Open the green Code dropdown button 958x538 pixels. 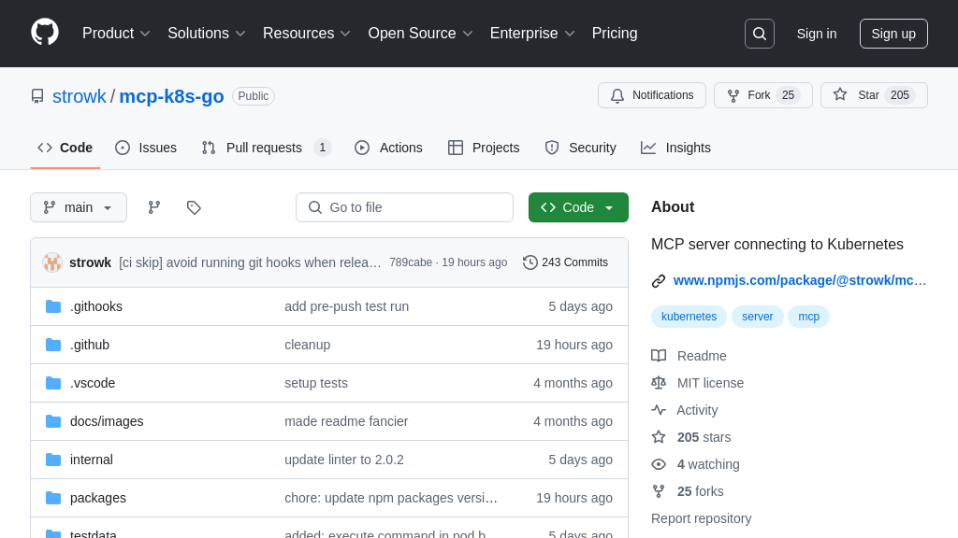pyautogui.click(x=578, y=207)
